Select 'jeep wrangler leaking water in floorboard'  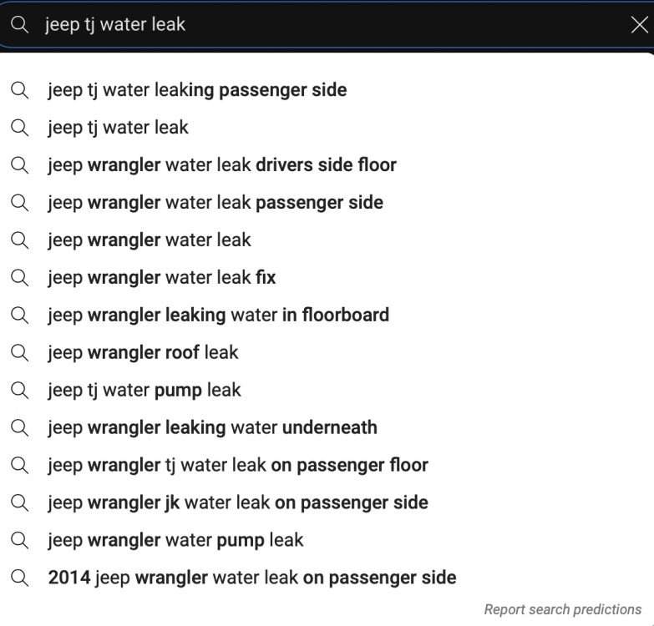218,316
